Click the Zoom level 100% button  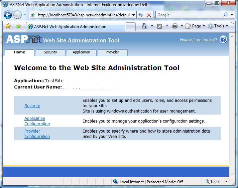tap(213, 181)
